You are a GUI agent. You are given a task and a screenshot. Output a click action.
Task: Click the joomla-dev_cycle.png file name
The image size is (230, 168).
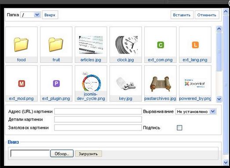coord(91,96)
